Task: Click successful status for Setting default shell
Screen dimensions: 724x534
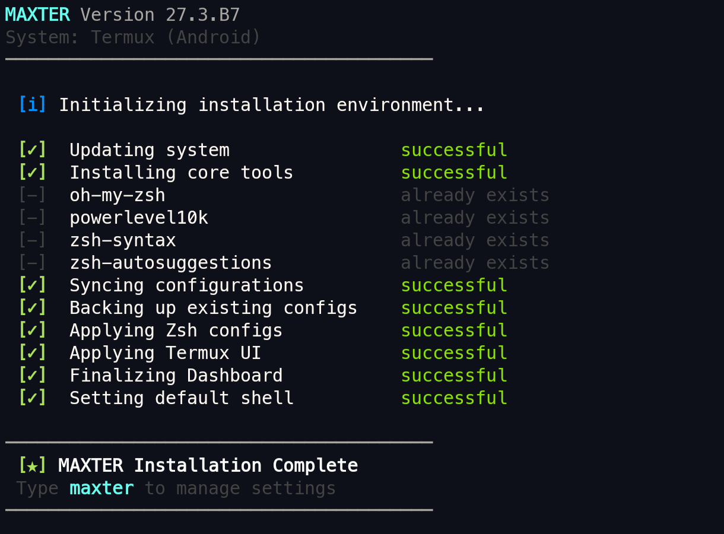Action: (x=454, y=398)
